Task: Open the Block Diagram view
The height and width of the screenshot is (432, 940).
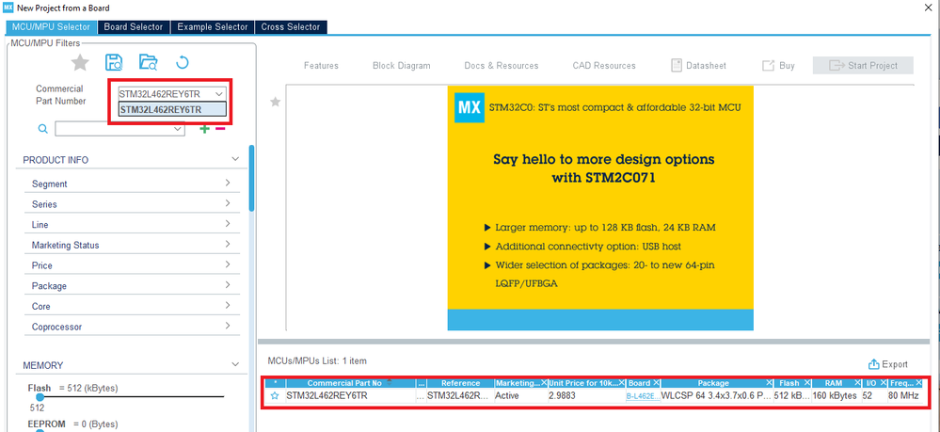Action: [x=401, y=65]
